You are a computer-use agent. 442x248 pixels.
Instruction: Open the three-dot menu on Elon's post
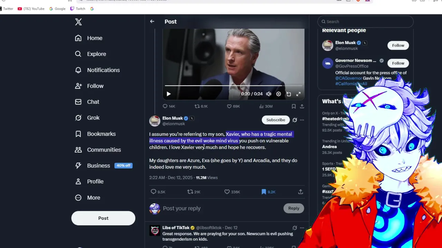[x=302, y=120]
